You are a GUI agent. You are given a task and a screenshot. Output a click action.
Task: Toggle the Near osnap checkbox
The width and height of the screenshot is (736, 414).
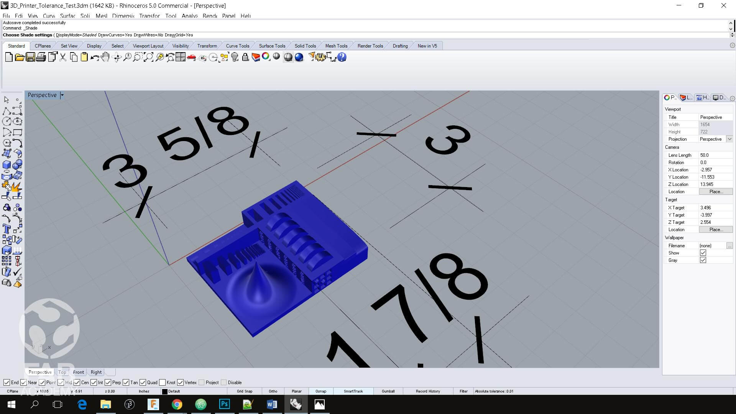coord(23,383)
